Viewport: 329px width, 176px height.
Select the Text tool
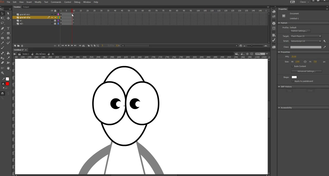tap(8, 28)
